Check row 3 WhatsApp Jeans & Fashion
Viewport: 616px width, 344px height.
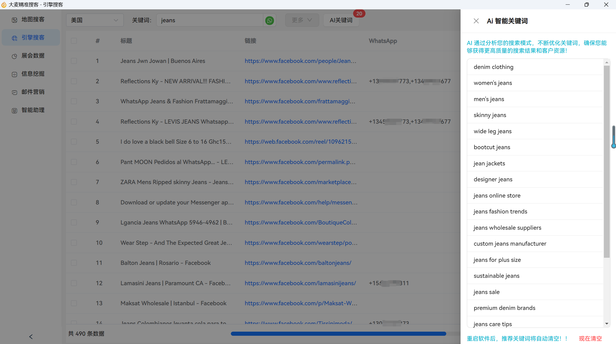pyautogui.click(x=74, y=101)
